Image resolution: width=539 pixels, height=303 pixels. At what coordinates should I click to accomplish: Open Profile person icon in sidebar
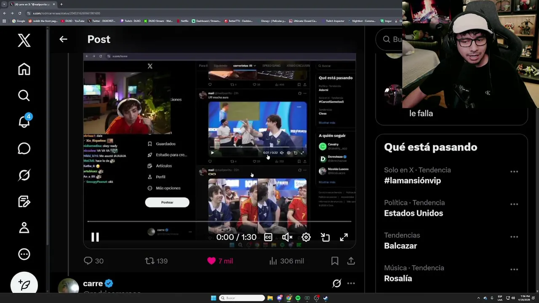click(x=24, y=228)
